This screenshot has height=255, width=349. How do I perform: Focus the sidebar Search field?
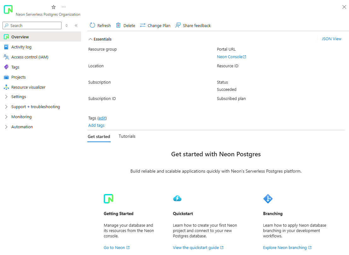coord(32,25)
